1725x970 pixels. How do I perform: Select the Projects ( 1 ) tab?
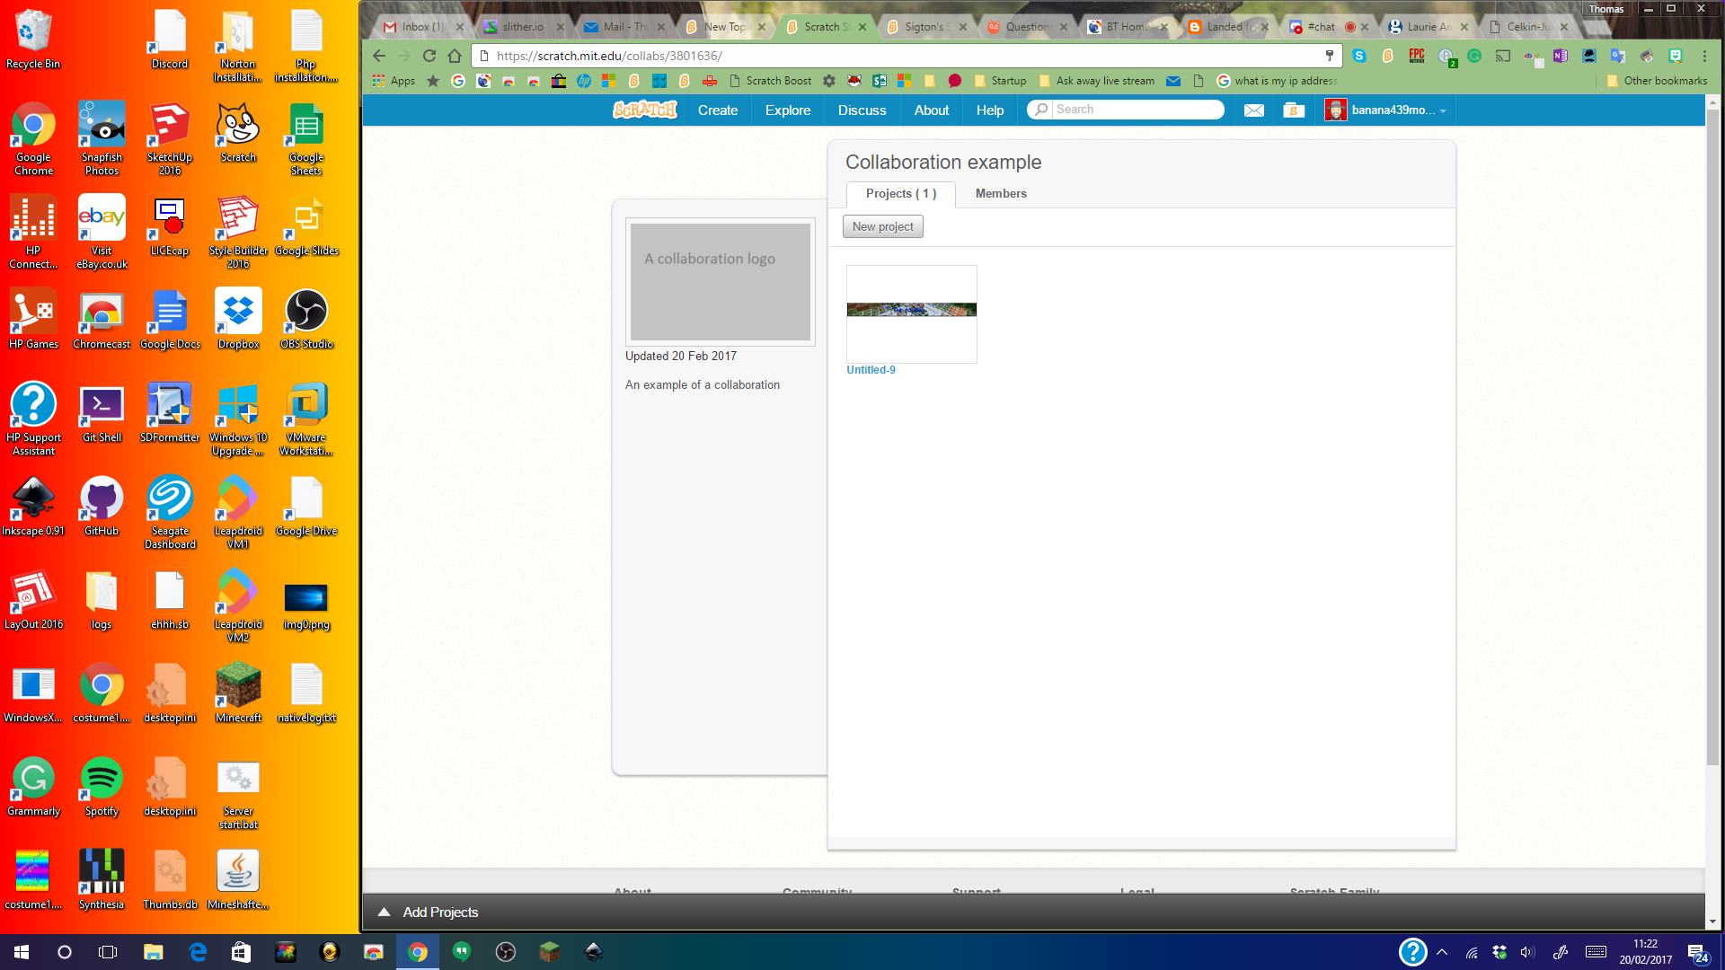point(900,193)
